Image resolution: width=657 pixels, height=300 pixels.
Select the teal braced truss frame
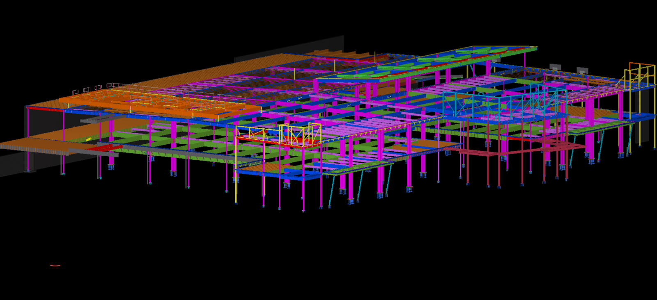505,102
